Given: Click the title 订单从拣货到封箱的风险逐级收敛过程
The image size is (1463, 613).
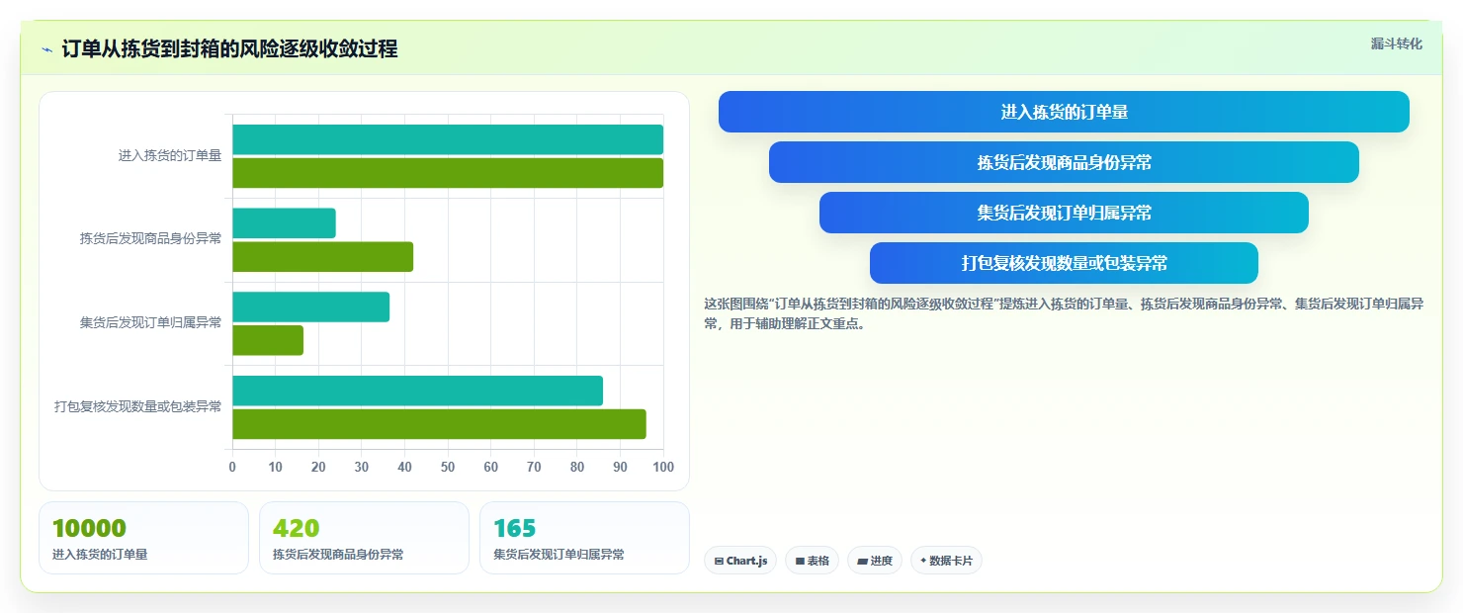Looking at the screenshot, I should pos(229,49).
